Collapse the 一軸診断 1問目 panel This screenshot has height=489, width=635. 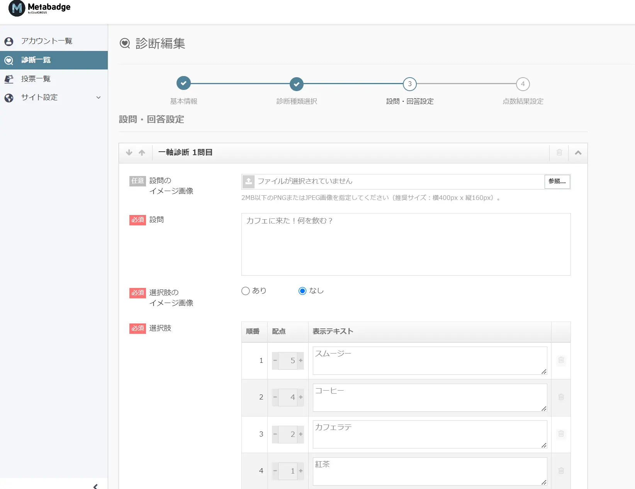pos(578,153)
